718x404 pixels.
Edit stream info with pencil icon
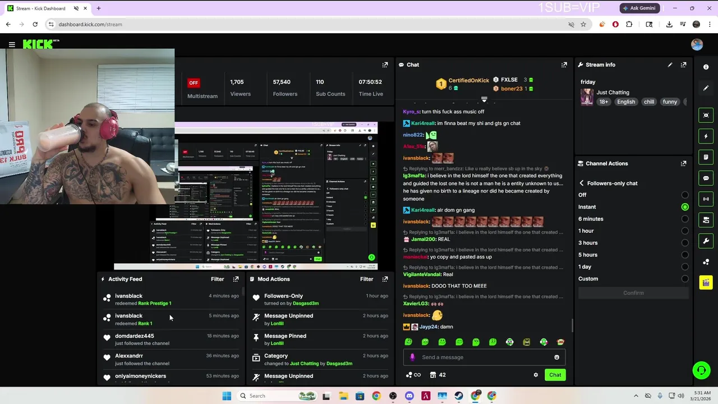click(670, 65)
